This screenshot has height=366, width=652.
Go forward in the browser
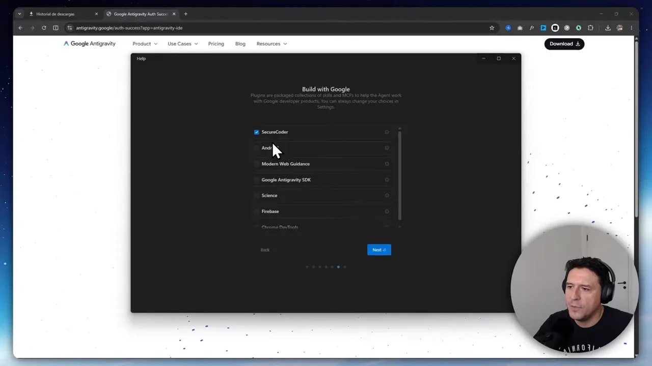point(32,28)
